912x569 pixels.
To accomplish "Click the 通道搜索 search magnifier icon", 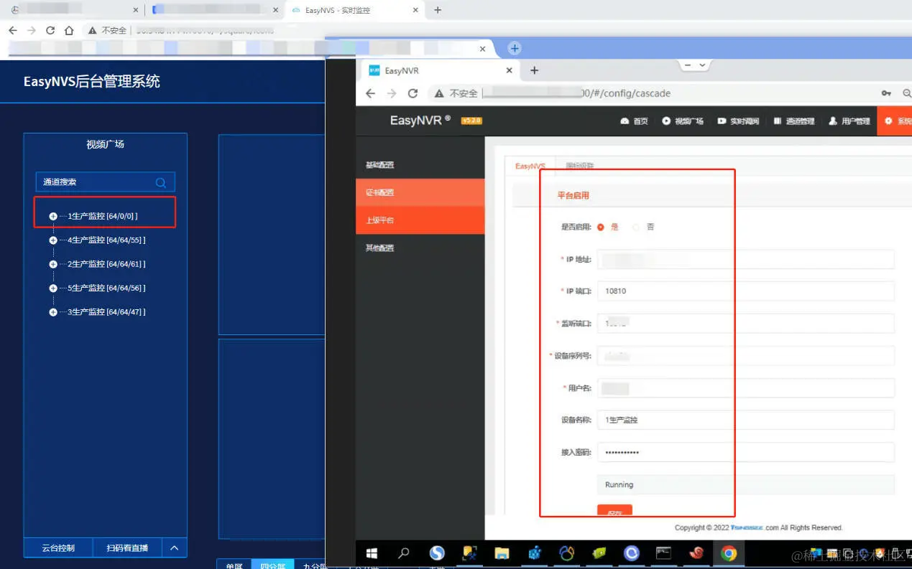I will click(x=161, y=182).
